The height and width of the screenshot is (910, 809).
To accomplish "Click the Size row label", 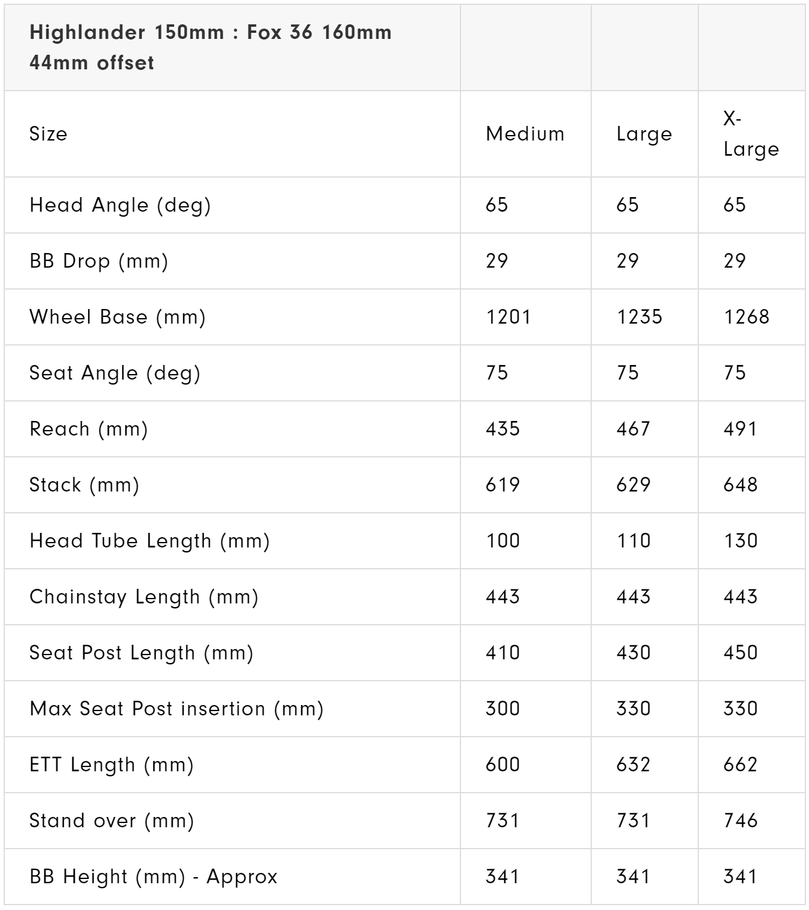I will tap(48, 134).
